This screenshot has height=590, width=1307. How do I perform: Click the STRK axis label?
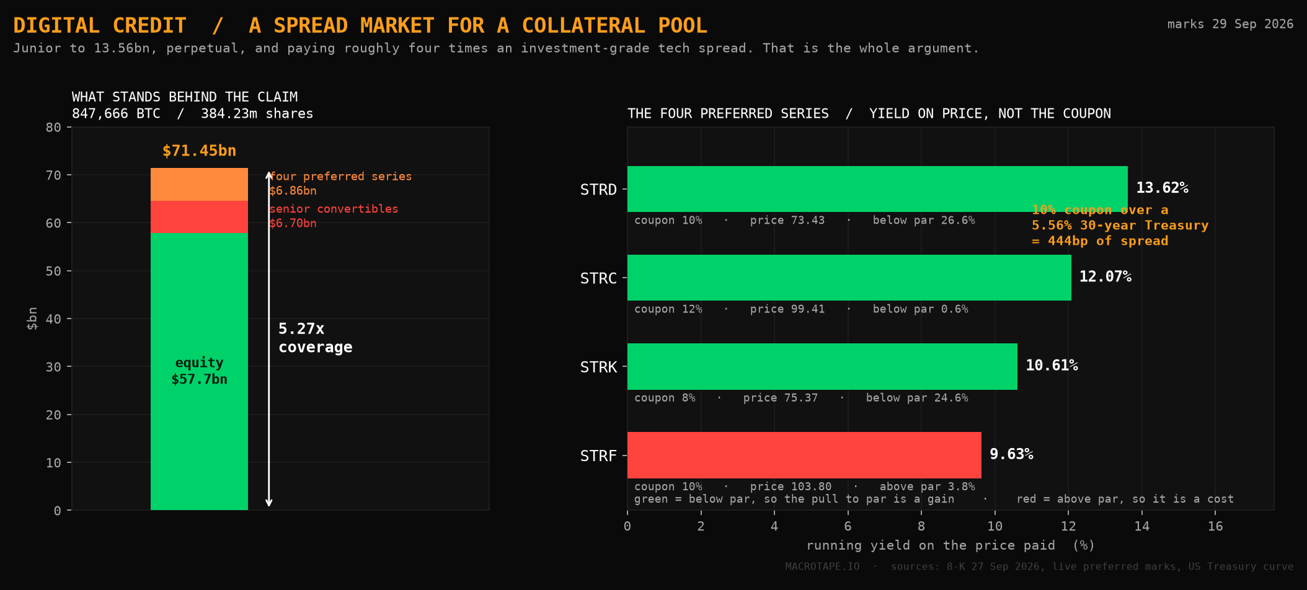[x=598, y=367]
